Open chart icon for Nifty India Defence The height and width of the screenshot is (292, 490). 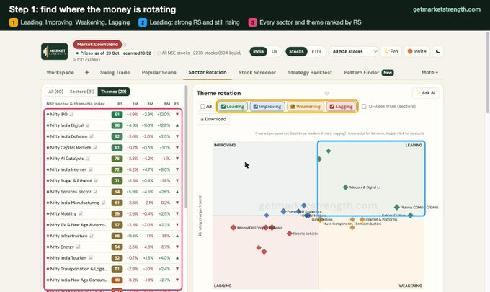point(92,136)
